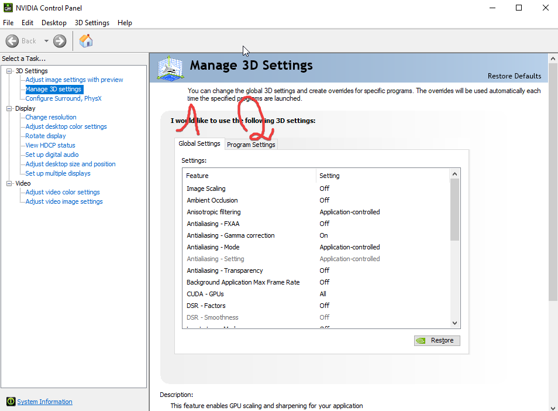Click the Restore button with NVIDIA logo
The width and height of the screenshot is (558, 411).
click(x=437, y=340)
